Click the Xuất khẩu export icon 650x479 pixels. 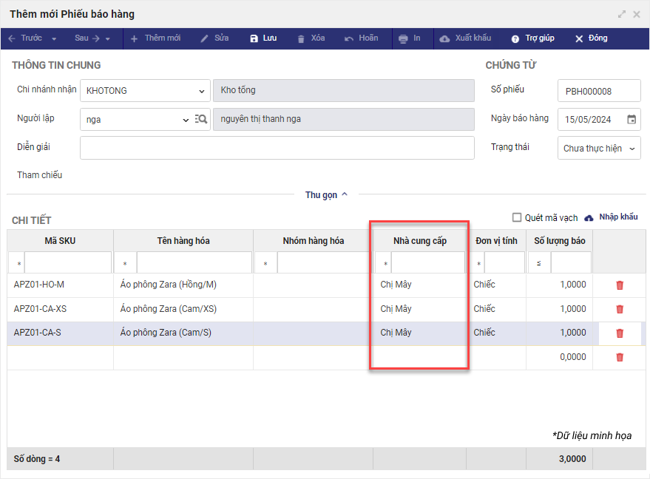point(444,38)
